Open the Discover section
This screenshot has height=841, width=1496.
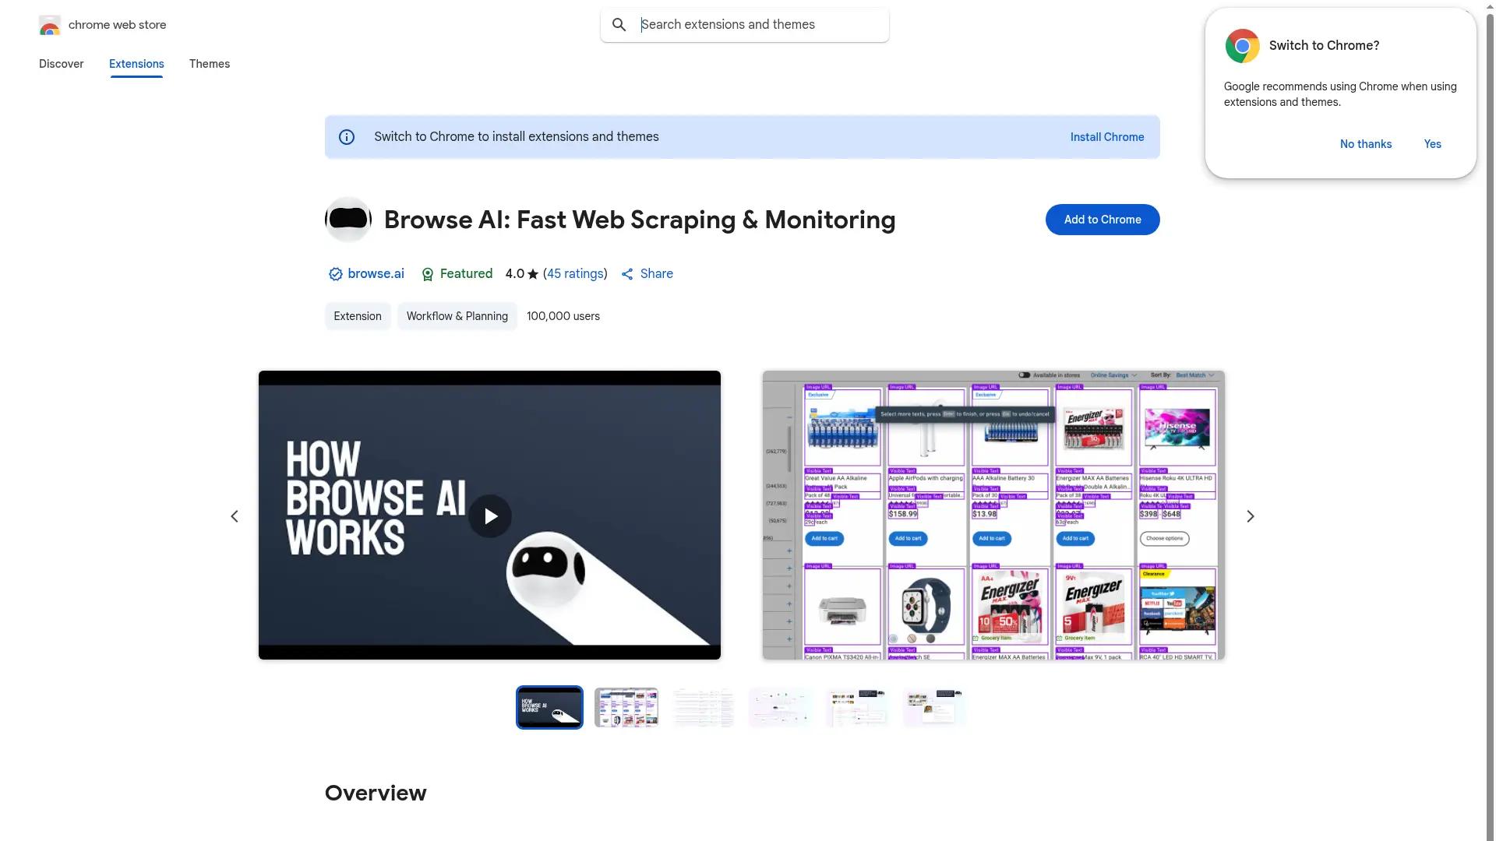[x=61, y=64]
